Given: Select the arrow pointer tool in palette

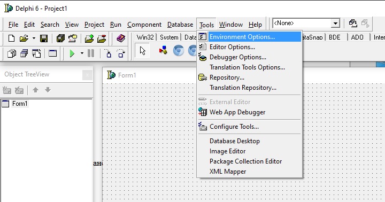Looking at the screenshot, I should [x=142, y=51].
